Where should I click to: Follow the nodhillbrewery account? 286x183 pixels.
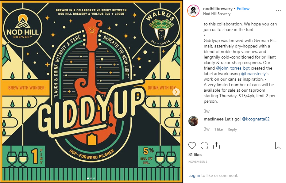tap(243, 9)
